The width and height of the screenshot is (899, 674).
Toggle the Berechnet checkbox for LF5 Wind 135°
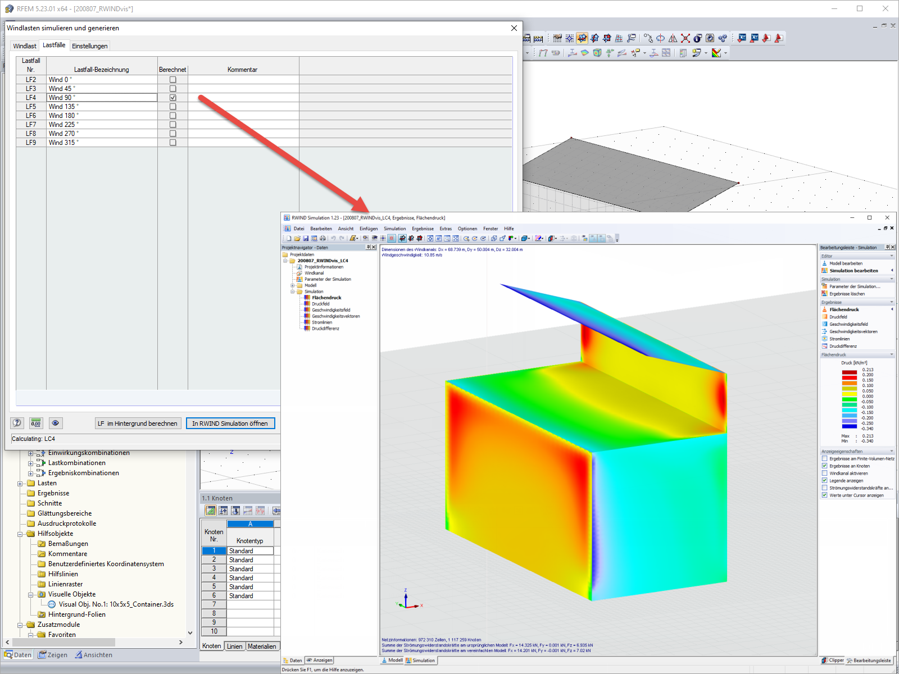[x=173, y=107]
